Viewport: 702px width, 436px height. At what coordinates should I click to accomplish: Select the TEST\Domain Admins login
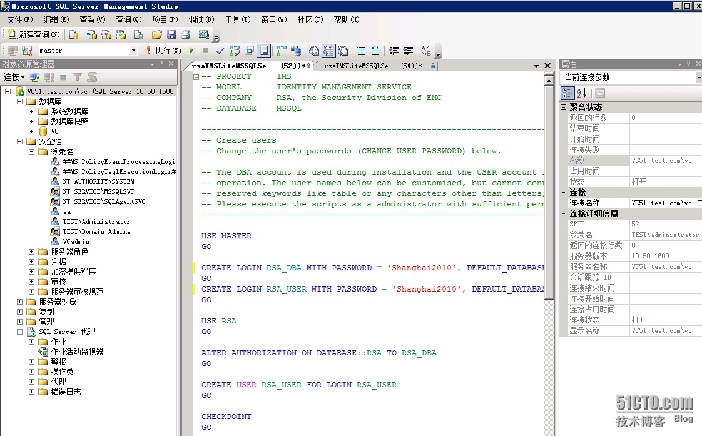[x=97, y=232]
